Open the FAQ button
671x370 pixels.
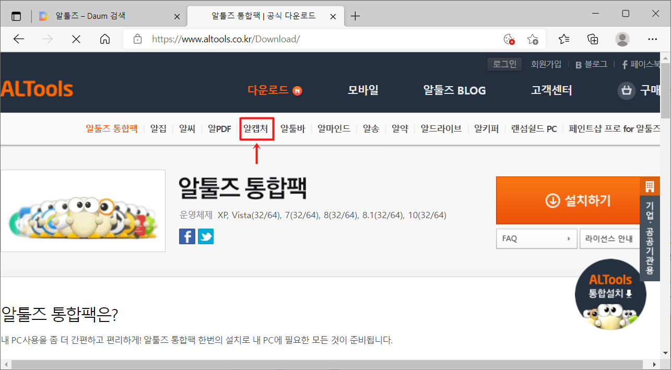pyautogui.click(x=536, y=238)
